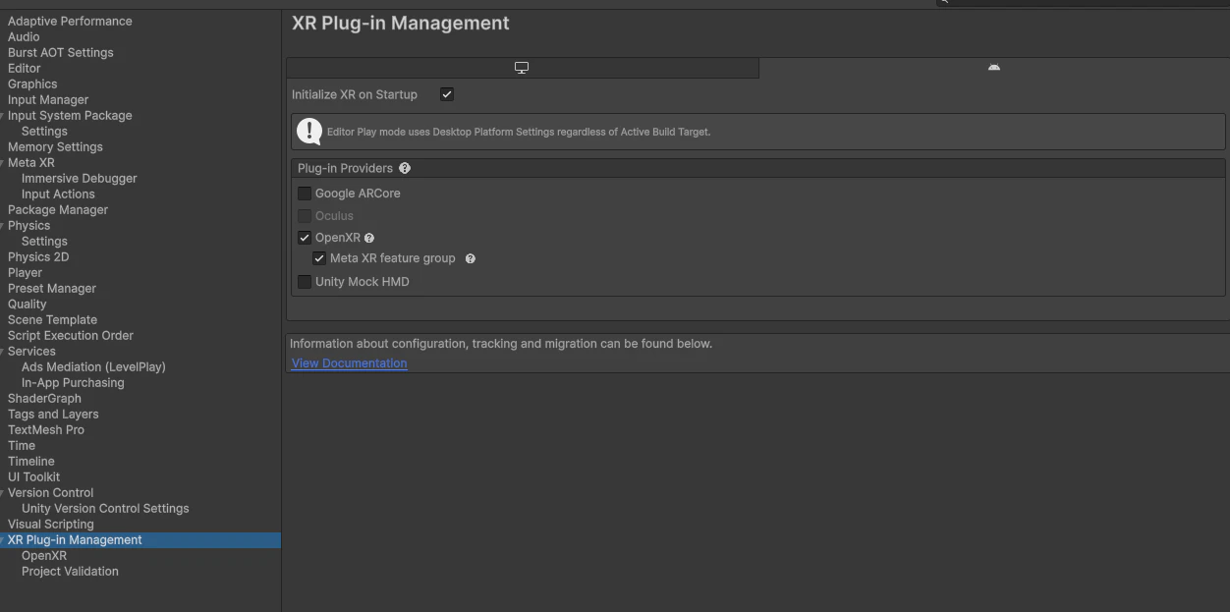Open Settings under Input System Package

point(44,131)
